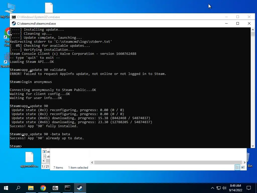Minimize the steamcmd.exe window
The width and height of the screenshot is (257, 193).
tap(226, 23)
